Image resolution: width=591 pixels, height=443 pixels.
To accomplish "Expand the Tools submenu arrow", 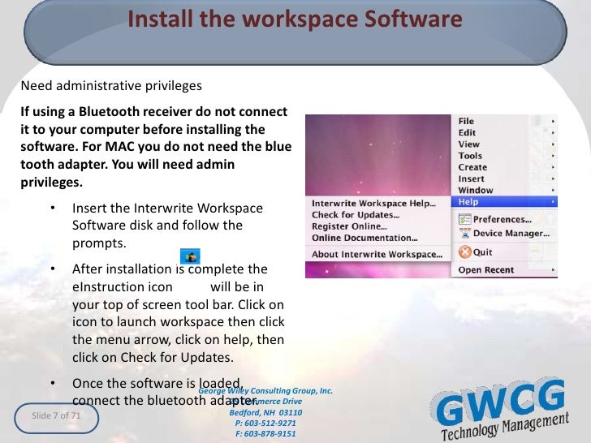I will (x=553, y=156).
